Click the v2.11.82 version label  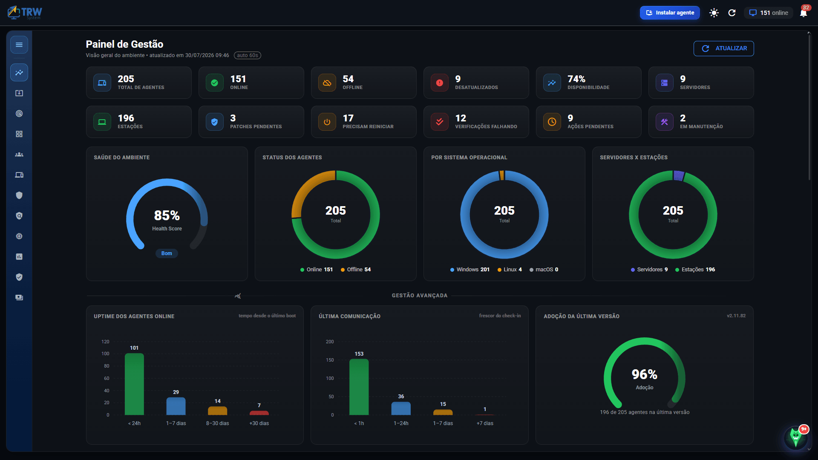click(x=736, y=316)
